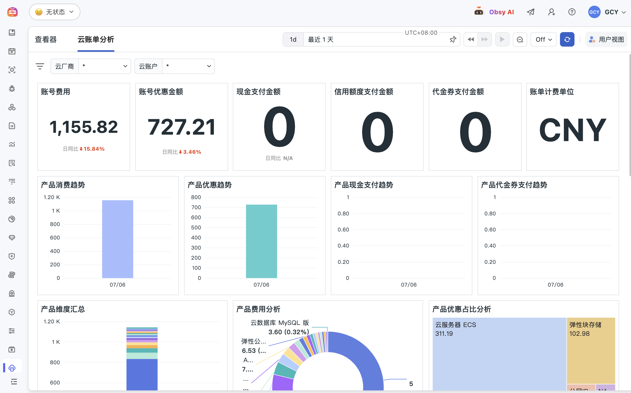Viewport: 631px width, 393px height.
Task: Open the Obsy AI assistant
Action: tap(494, 12)
